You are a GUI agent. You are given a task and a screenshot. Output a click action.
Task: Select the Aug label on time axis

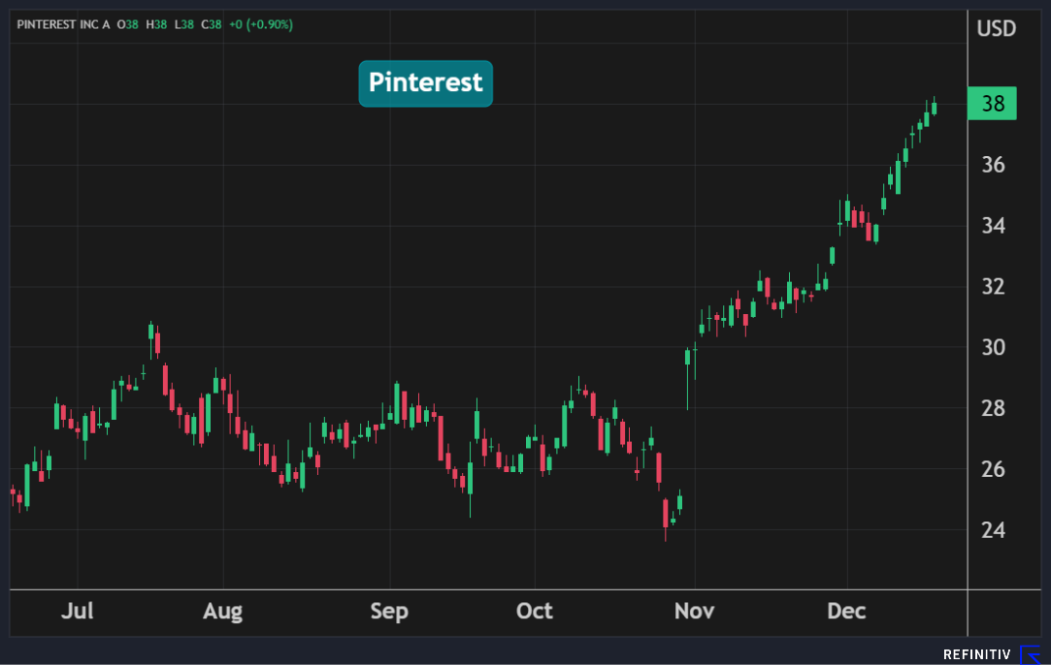coord(222,612)
